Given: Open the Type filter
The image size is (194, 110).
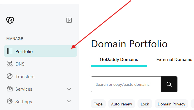Looking at the screenshot, I should [x=98, y=104].
